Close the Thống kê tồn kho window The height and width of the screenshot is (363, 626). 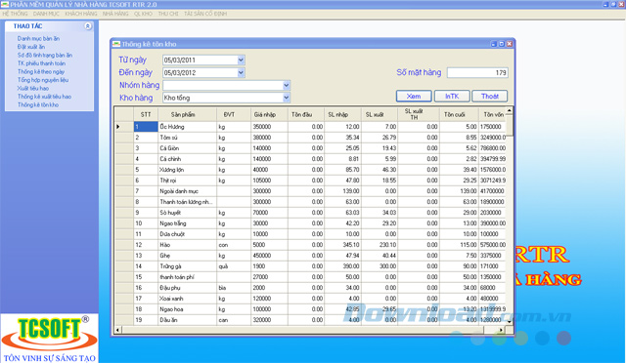[509, 44]
